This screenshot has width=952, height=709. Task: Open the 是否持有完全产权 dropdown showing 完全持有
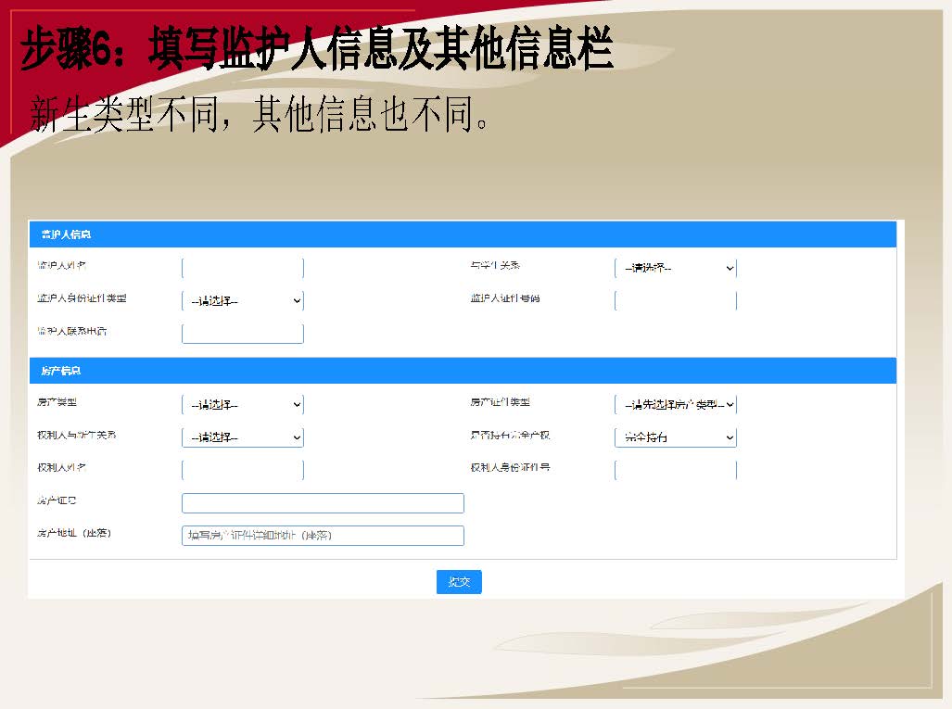point(675,437)
